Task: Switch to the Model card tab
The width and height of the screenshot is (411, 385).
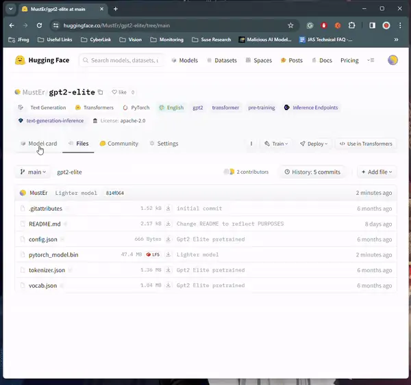Action: 38,144
